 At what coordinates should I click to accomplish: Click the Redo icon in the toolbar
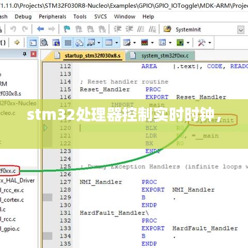click(x=25, y=29)
